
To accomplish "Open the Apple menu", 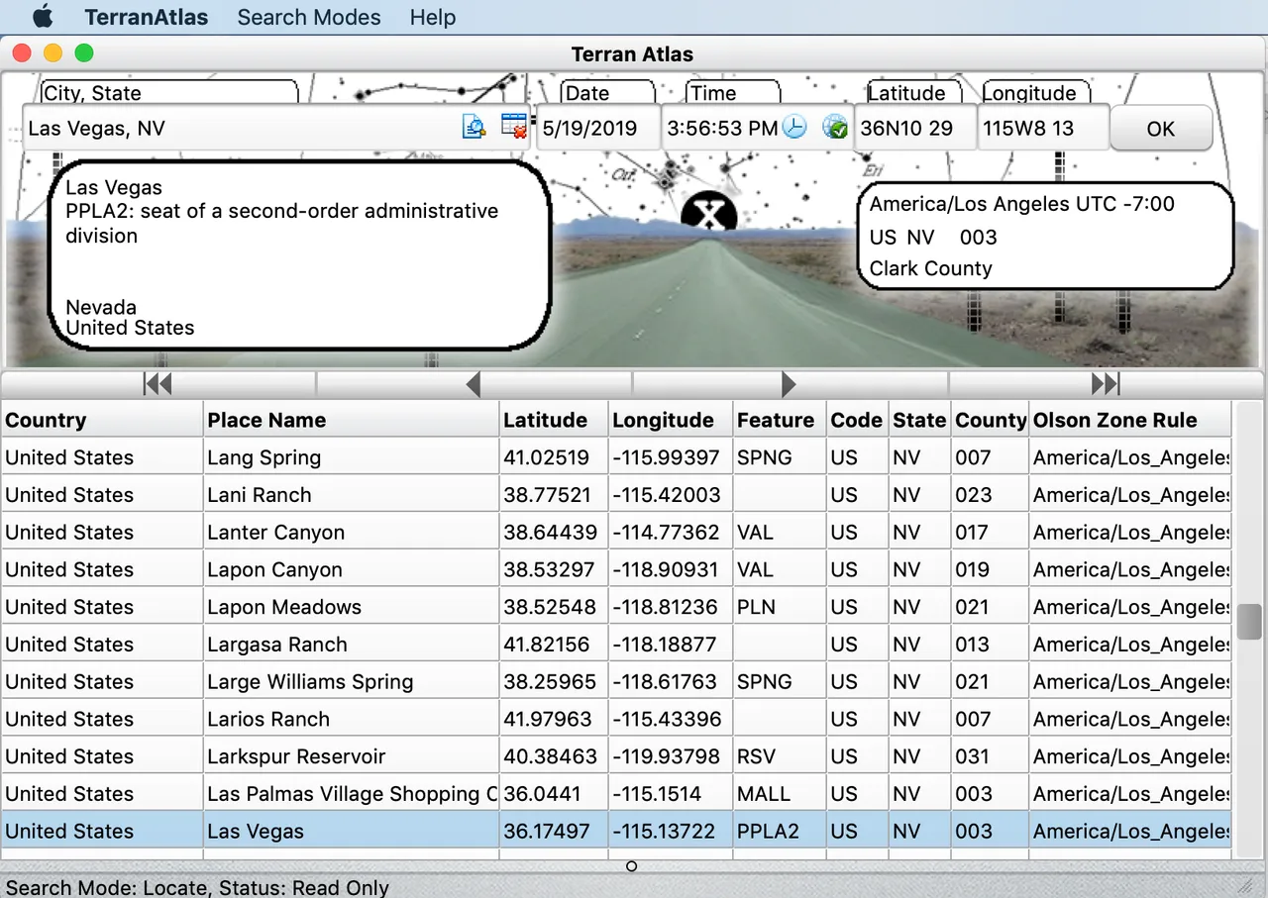I will (43, 17).
